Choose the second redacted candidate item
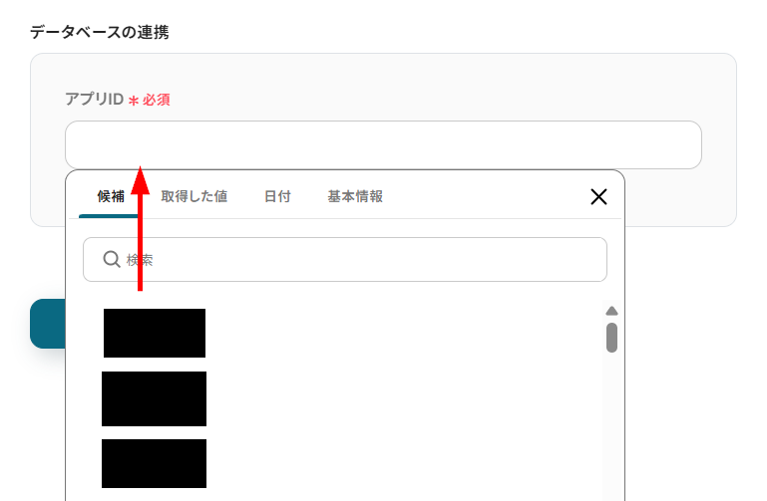Image resolution: width=767 pixels, height=501 pixels. tap(154, 399)
